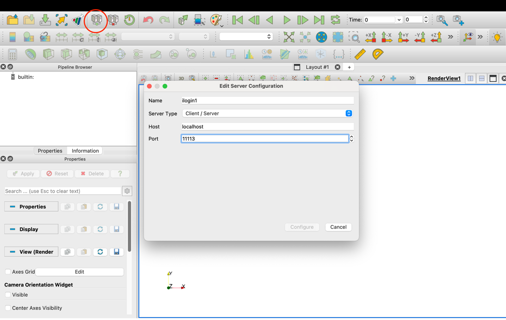
Task: Jump to the first frame
Action: click(237, 20)
